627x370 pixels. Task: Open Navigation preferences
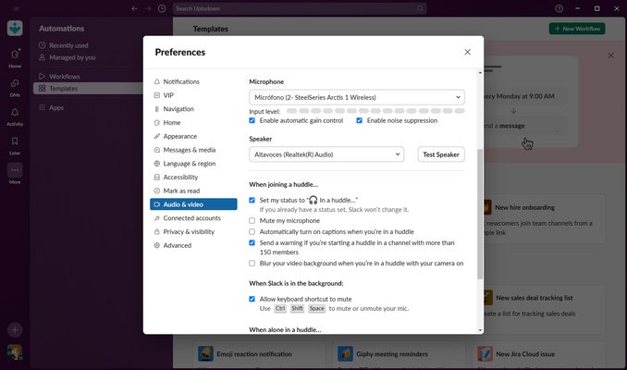(193, 109)
